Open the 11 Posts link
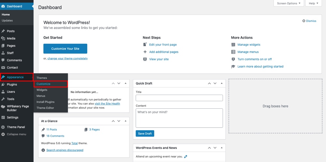Image resolution: width=326 pixels, height=162 pixels. pyautogui.click(x=52, y=129)
